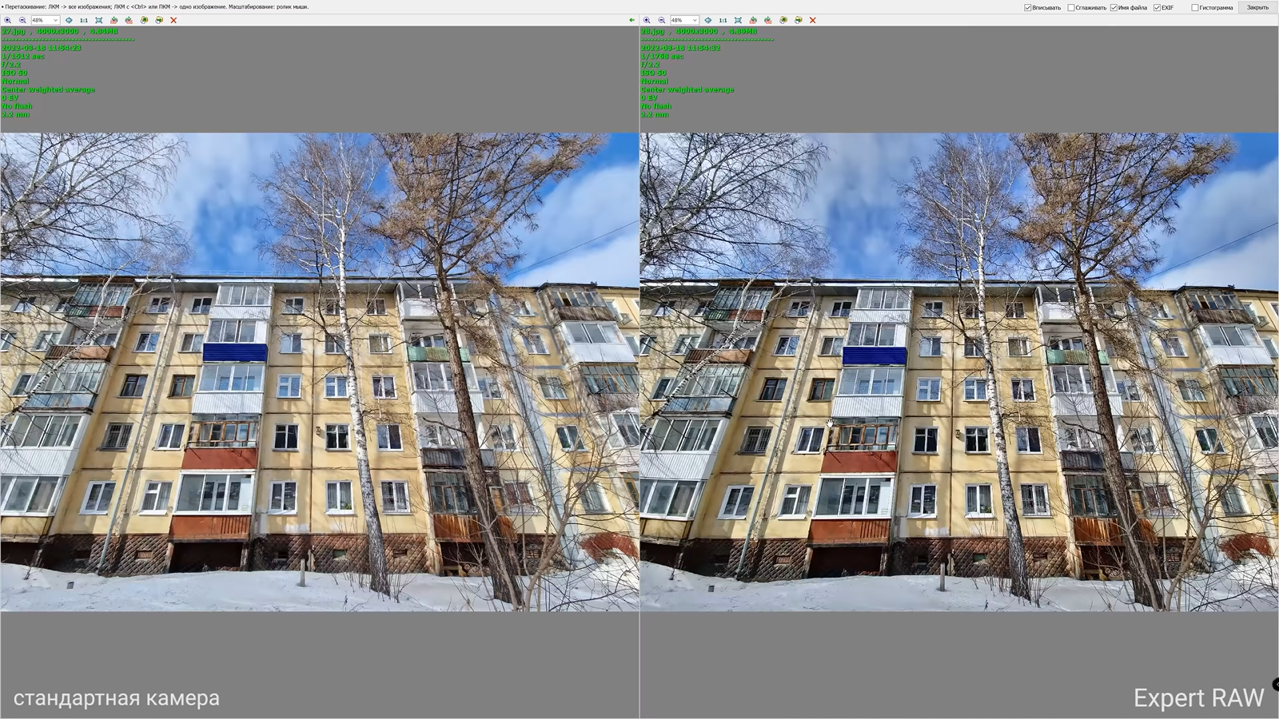This screenshot has height=719, width=1279.
Task: Open next image in right panel
Action: pyautogui.click(x=799, y=20)
